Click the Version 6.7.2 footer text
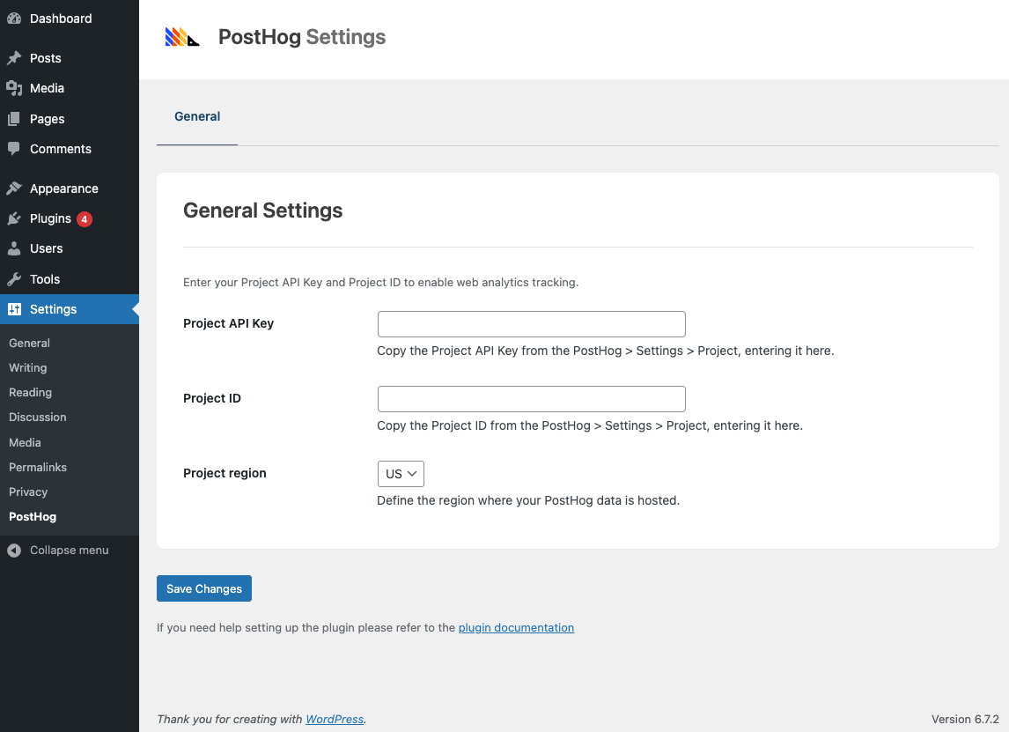The height and width of the screenshot is (732, 1009). click(x=965, y=719)
